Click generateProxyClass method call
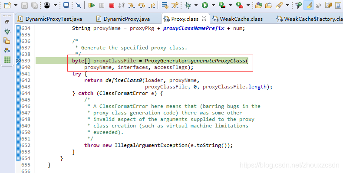The height and width of the screenshot is (173, 343). pyautogui.click(x=218, y=61)
